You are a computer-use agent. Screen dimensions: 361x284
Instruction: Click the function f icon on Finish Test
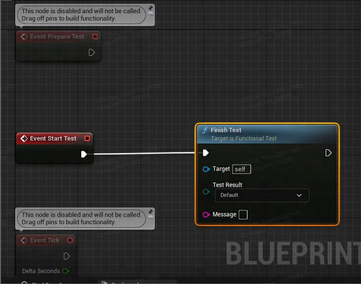click(x=205, y=130)
